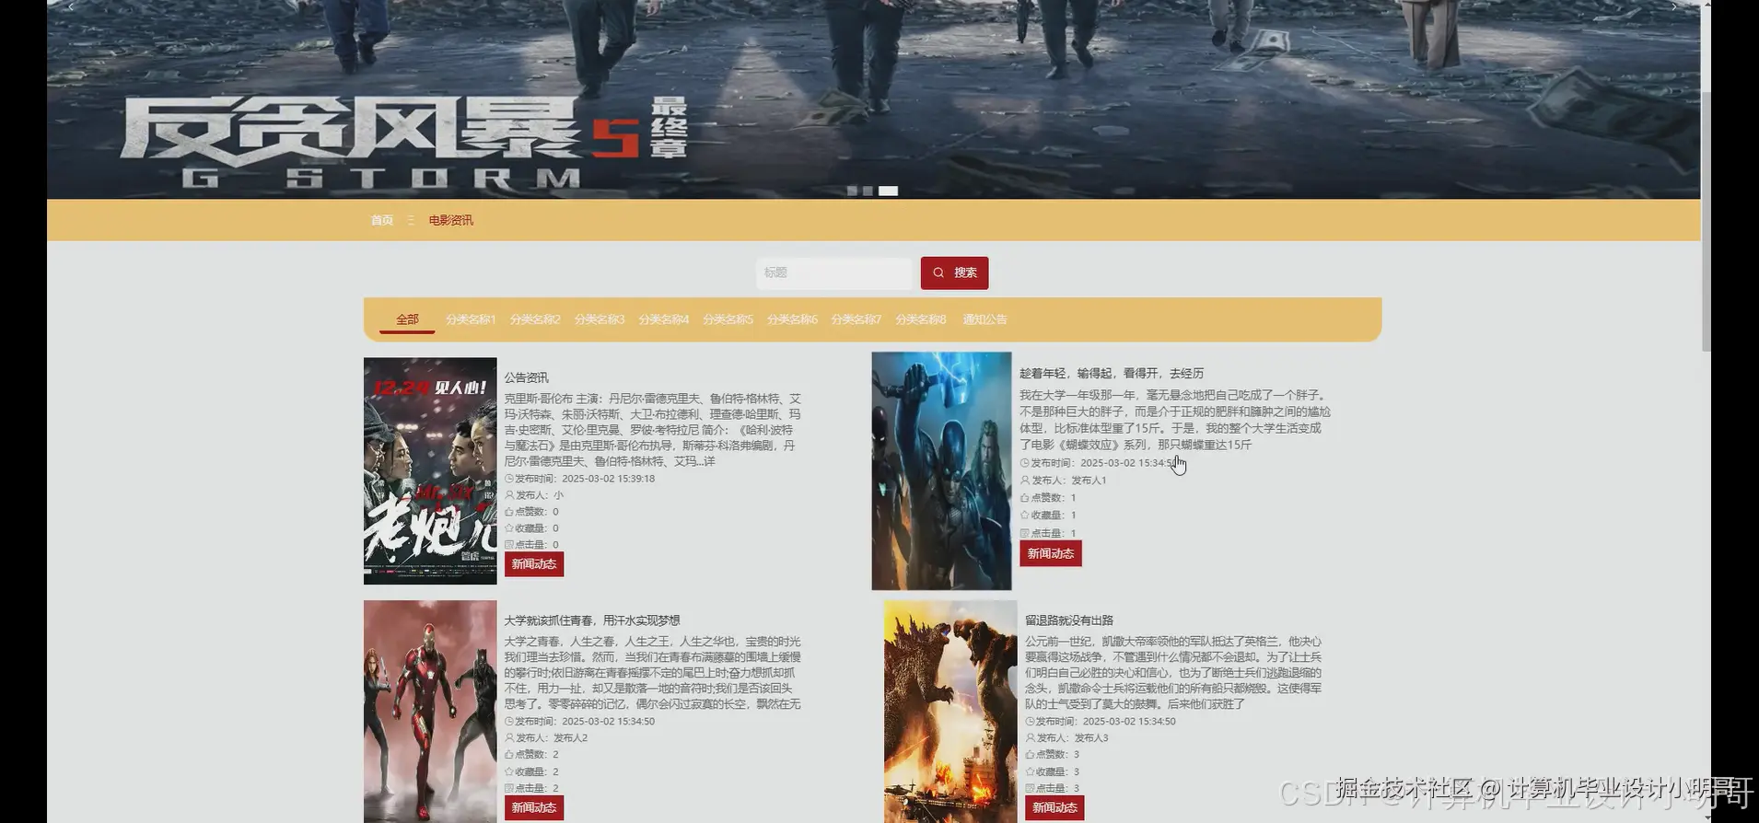1759x823 pixels.
Task: Select the 分类名称8 category tab
Action: (x=921, y=319)
